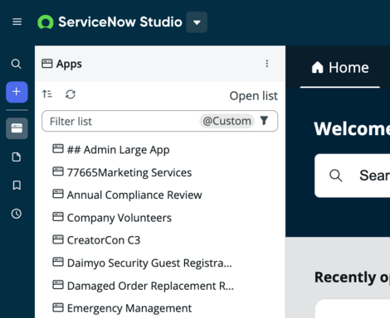Screen dimensions: 390x318
Task: Refresh the apps list
Action: click(71, 94)
